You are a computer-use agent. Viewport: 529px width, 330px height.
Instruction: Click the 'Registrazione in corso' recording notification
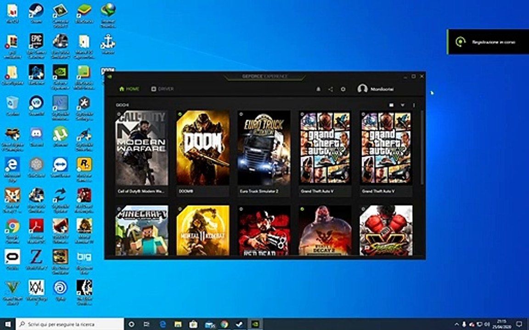[488, 42]
